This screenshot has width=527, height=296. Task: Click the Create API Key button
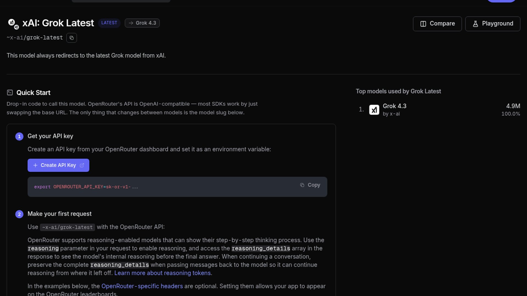(x=58, y=165)
